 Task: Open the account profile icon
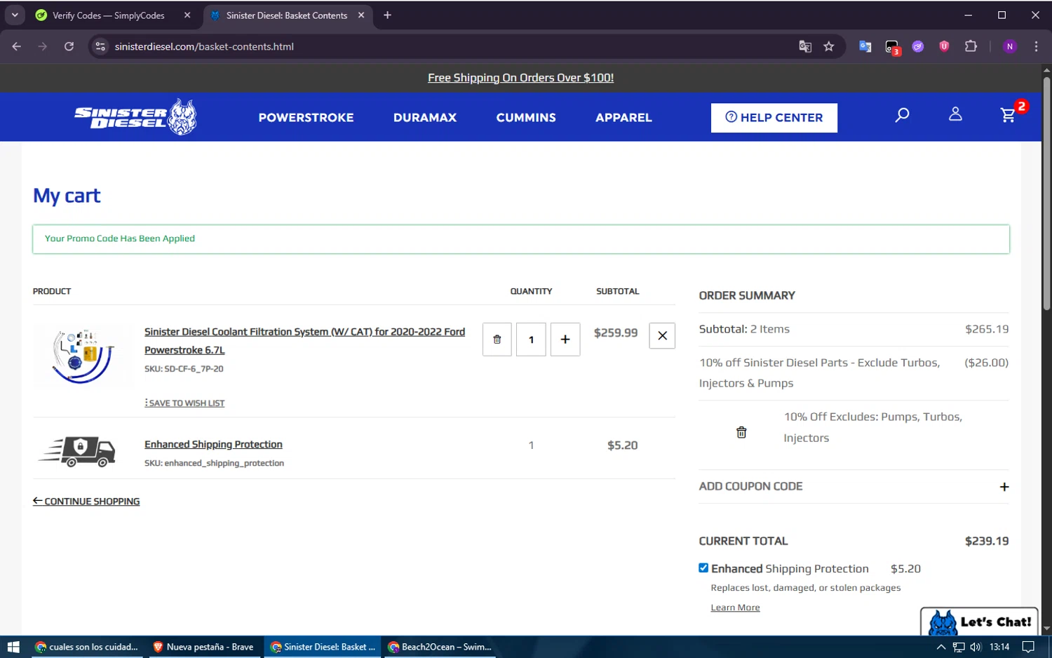pyautogui.click(x=955, y=114)
